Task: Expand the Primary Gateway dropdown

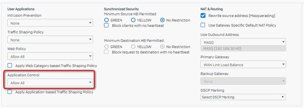Action: point(243,64)
